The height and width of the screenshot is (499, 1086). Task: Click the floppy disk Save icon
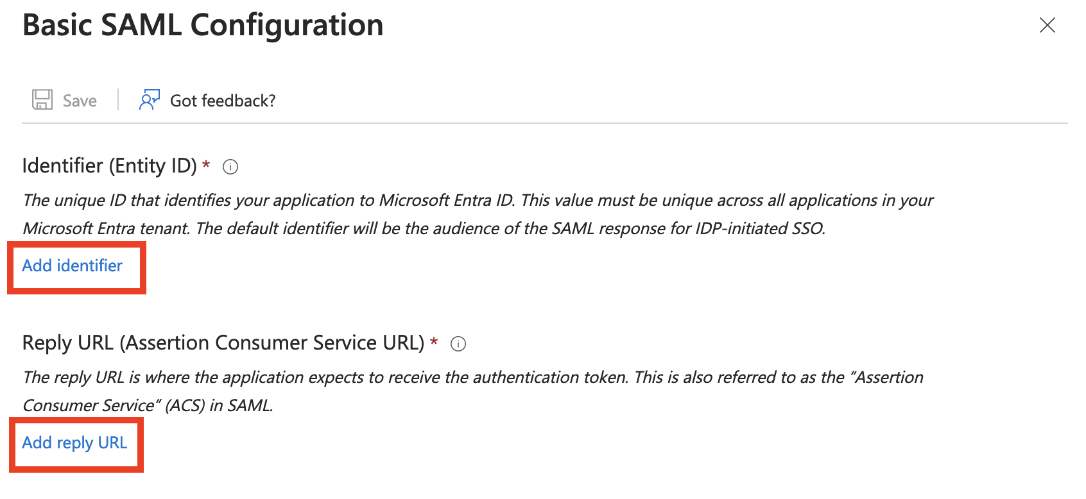42,99
